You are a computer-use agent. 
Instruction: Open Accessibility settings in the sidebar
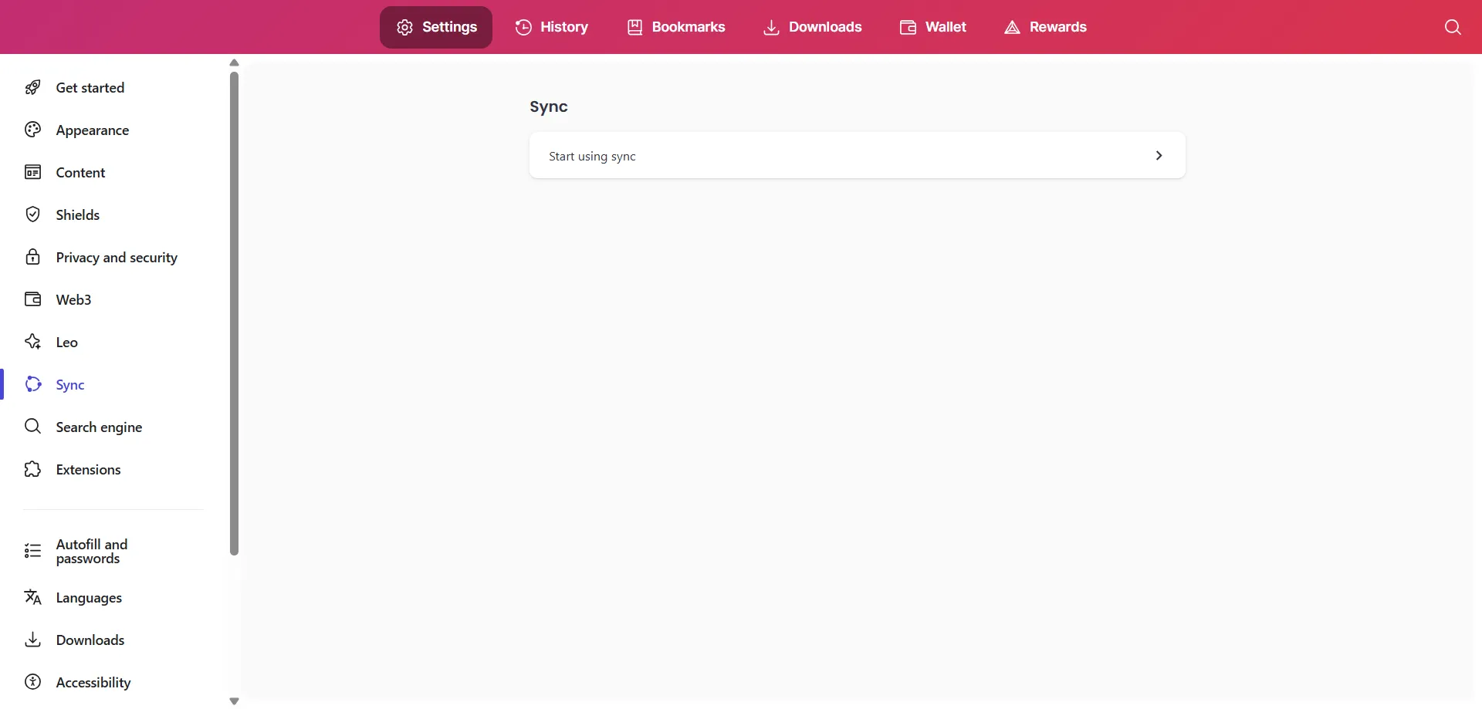(93, 682)
